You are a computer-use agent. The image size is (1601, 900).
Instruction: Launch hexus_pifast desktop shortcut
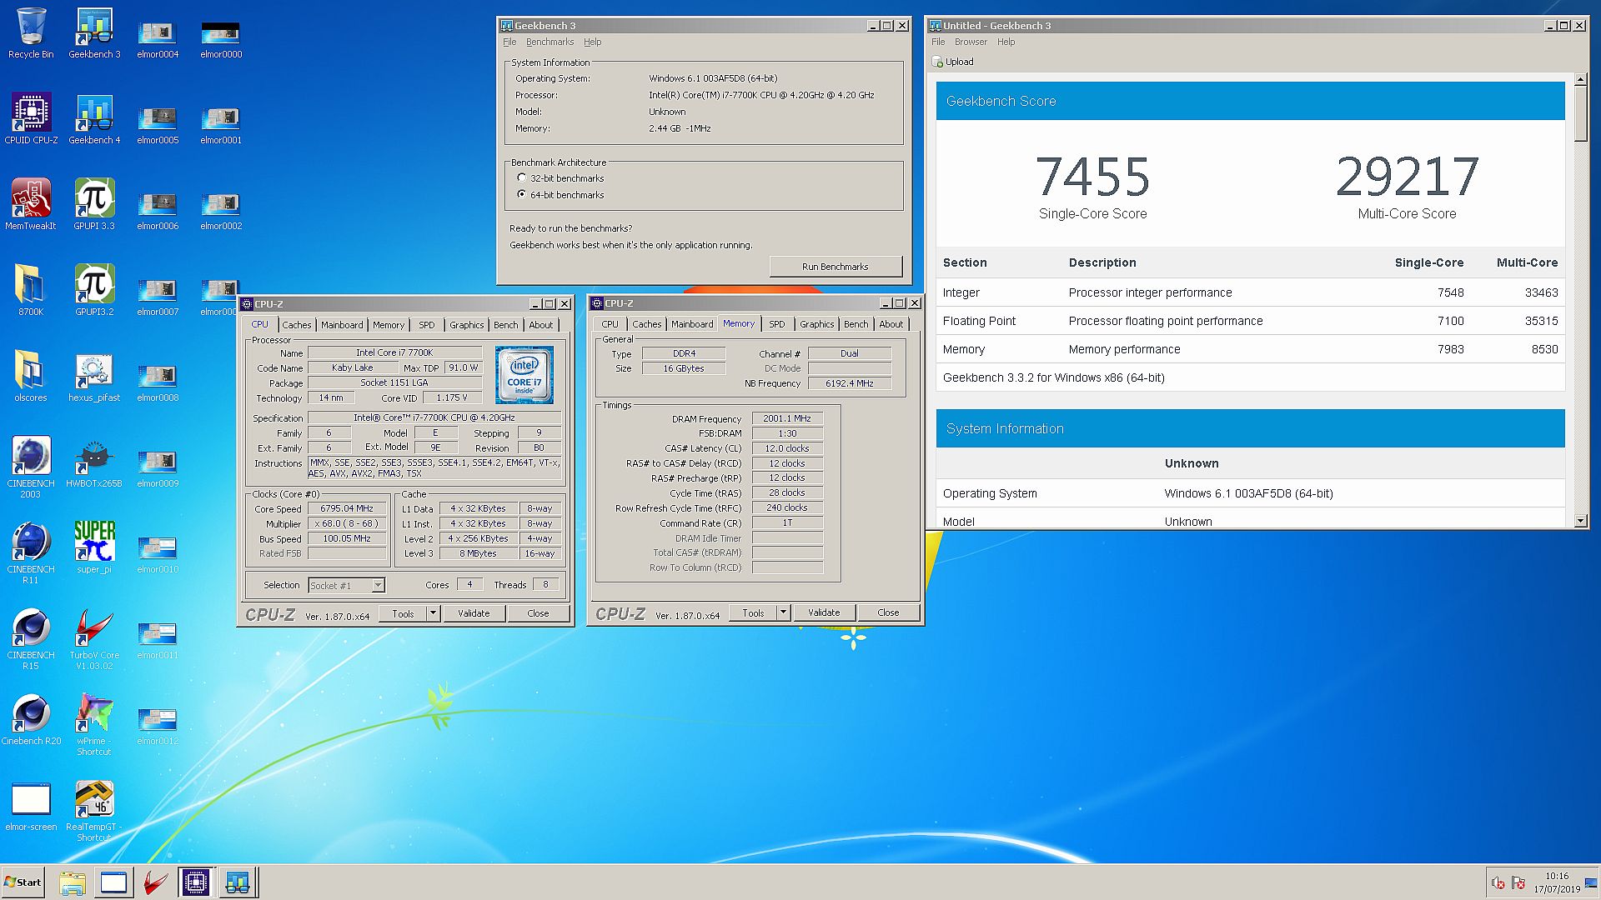tap(94, 377)
